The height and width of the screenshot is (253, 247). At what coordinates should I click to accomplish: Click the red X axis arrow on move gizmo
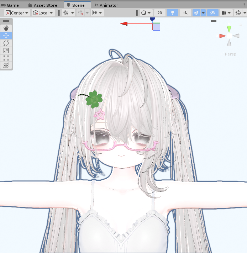(x=124, y=24)
